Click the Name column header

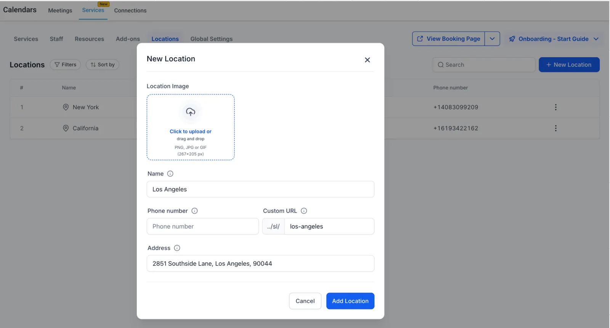click(x=69, y=88)
